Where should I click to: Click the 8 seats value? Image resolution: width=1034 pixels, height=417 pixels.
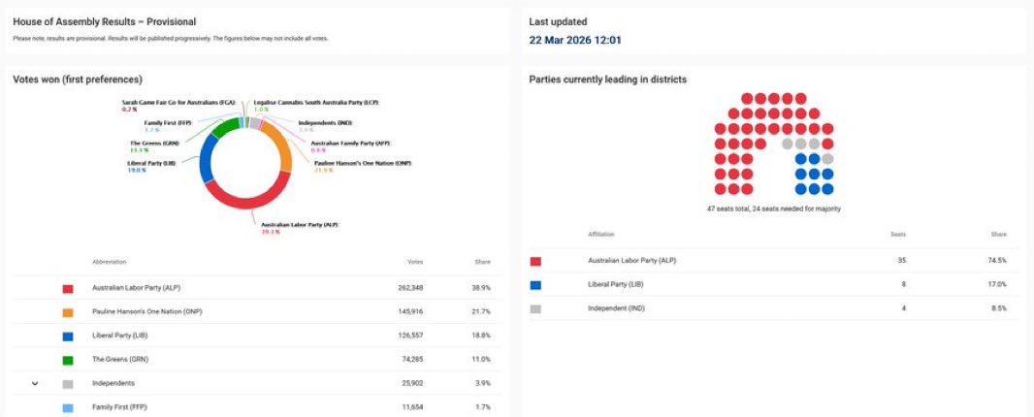tap(904, 284)
